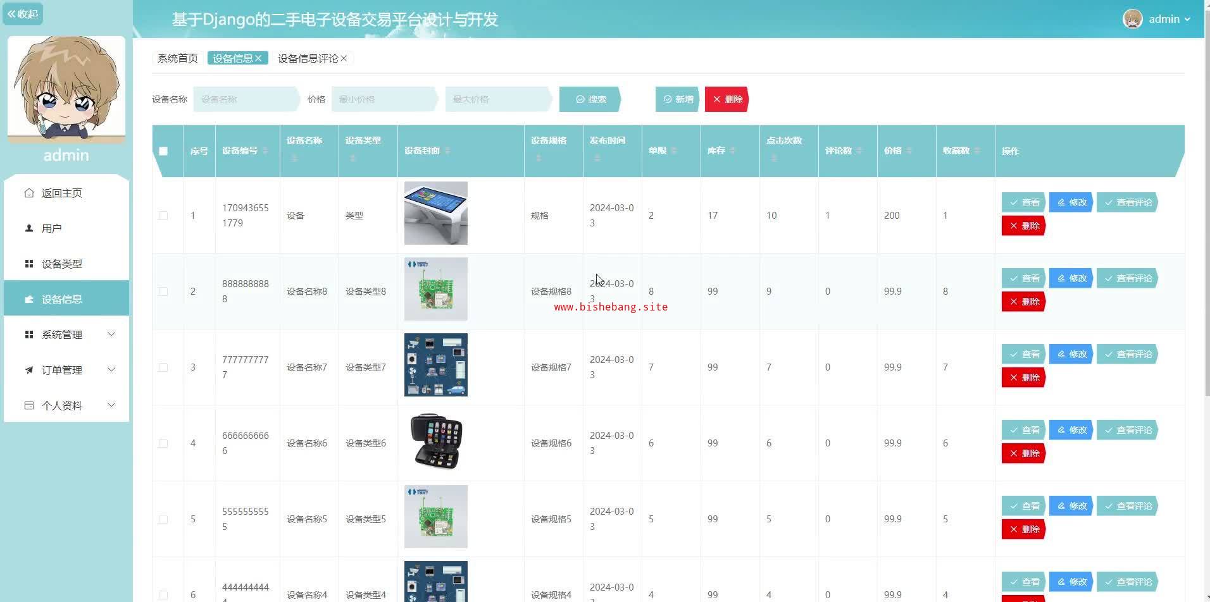Select the checkbox for row 3

(x=163, y=367)
